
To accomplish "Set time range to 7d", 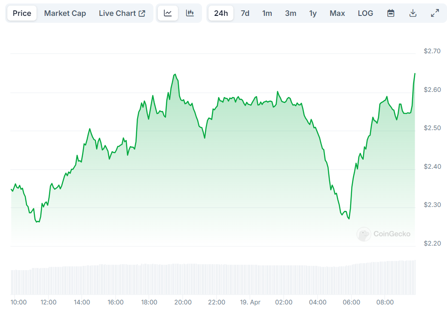I will (245, 13).
